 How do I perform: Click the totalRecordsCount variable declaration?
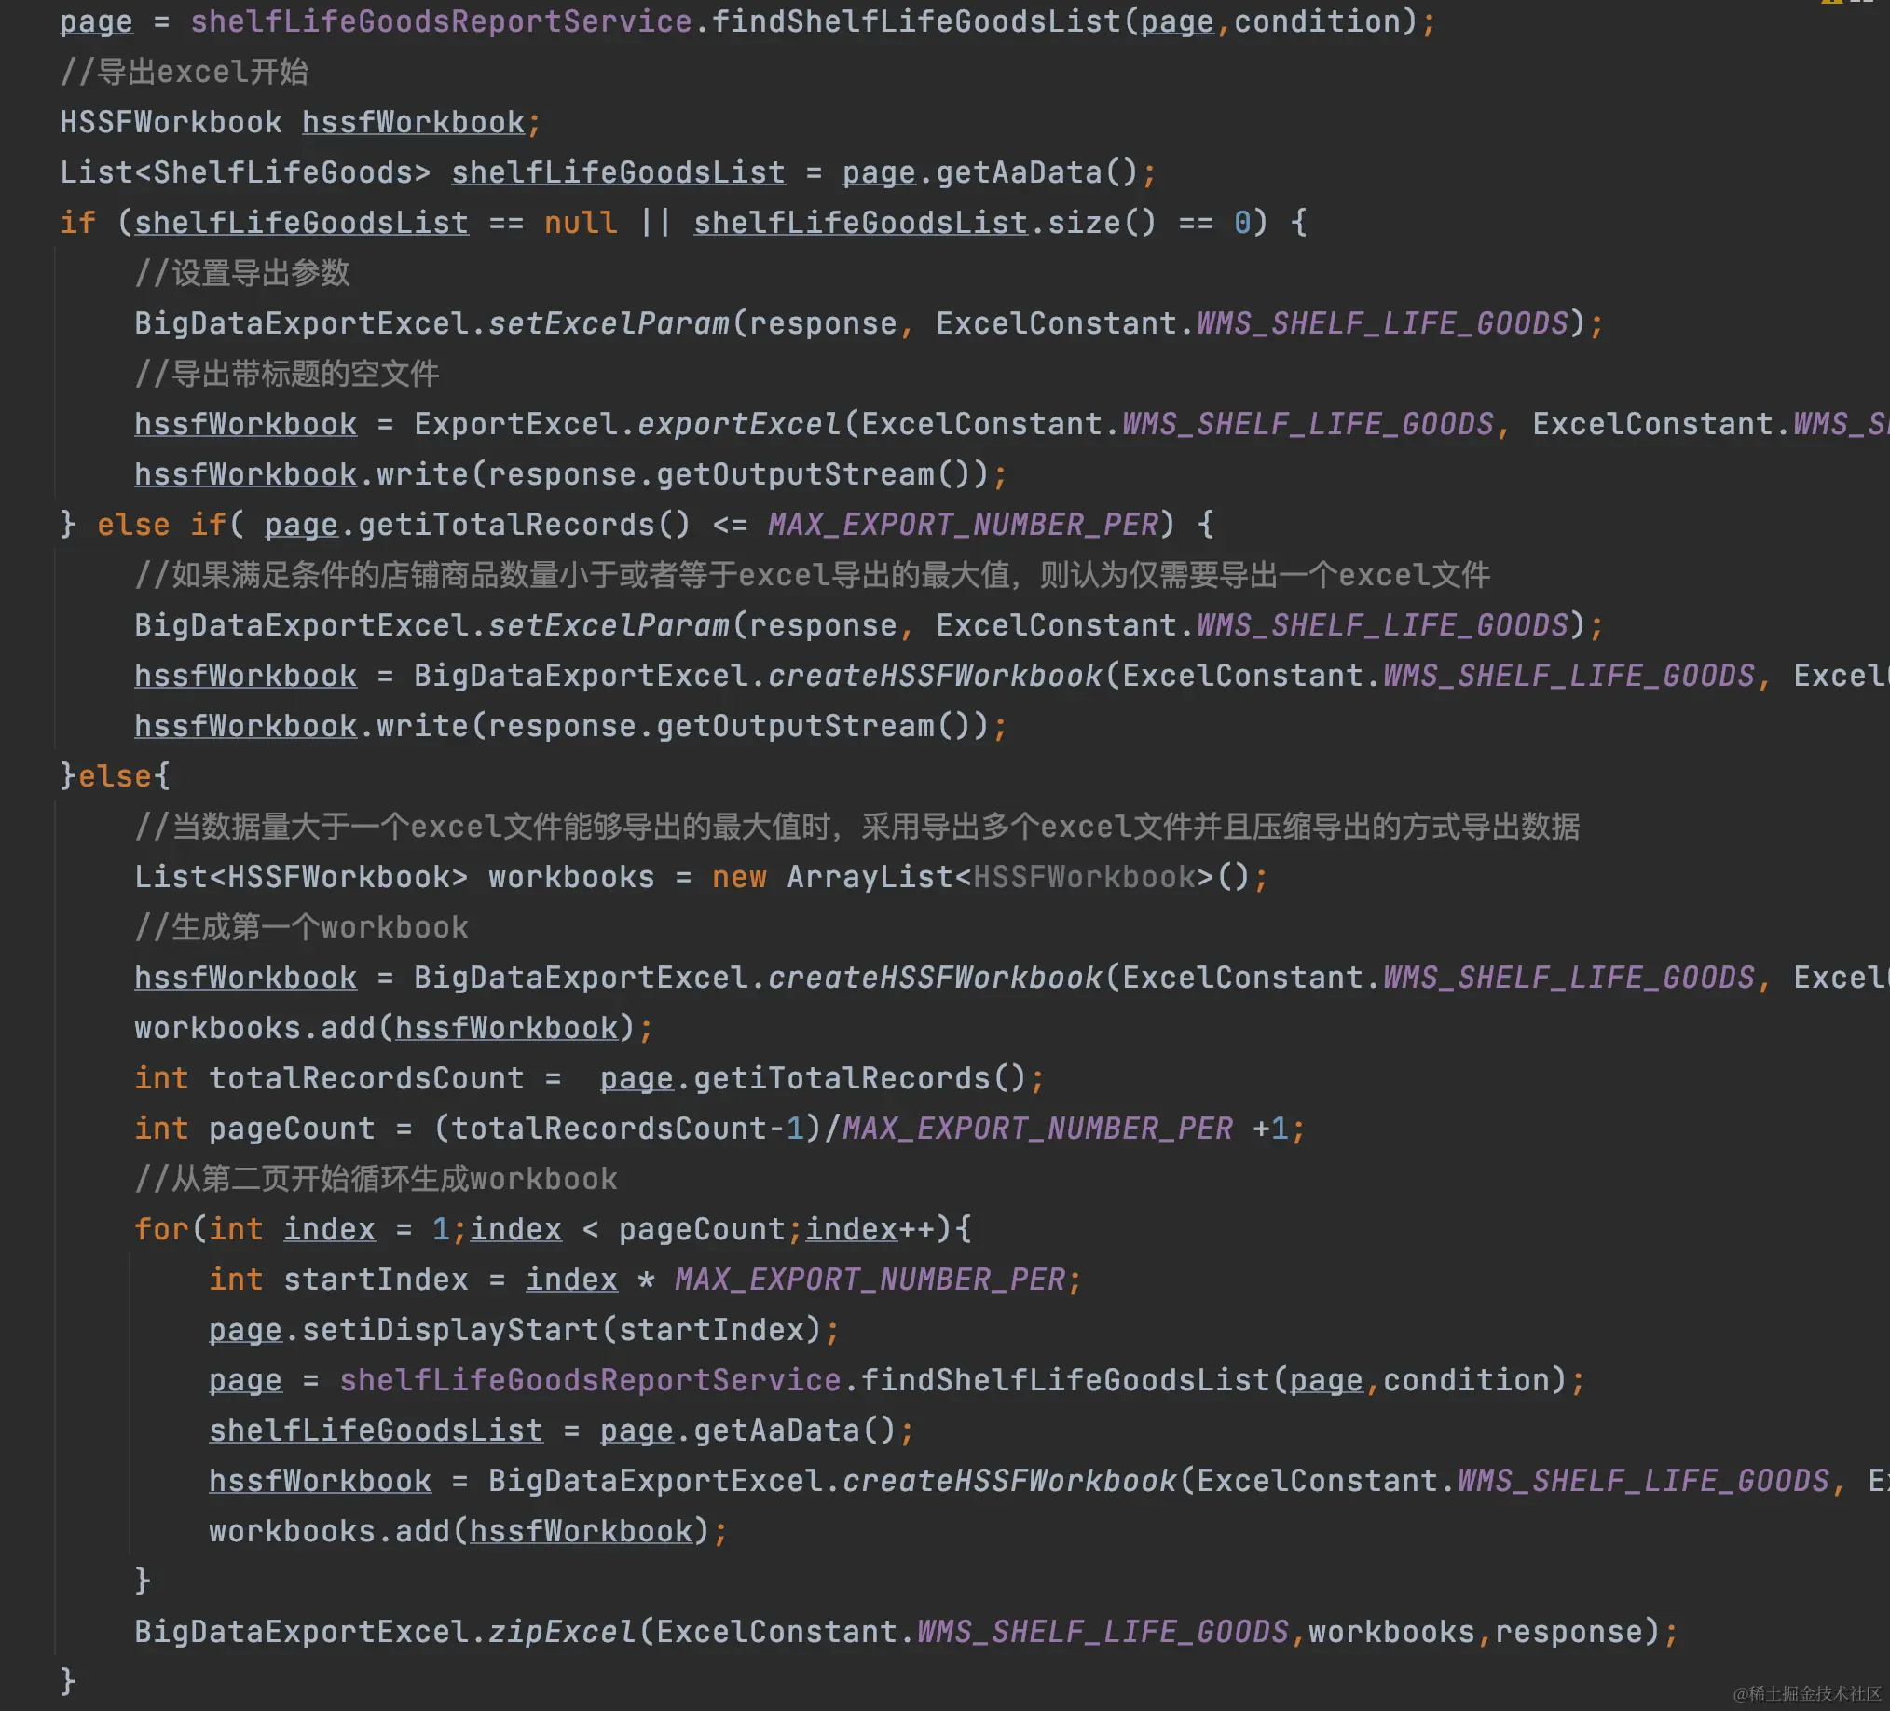click(365, 1078)
